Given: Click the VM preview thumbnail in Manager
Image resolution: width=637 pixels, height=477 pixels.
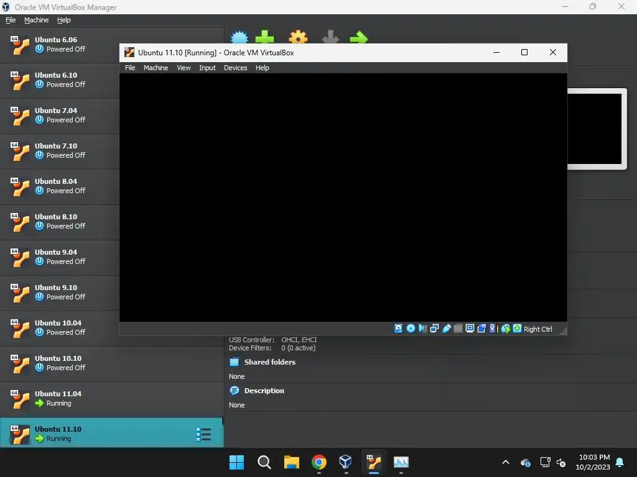Looking at the screenshot, I should click(x=594, y=129).
